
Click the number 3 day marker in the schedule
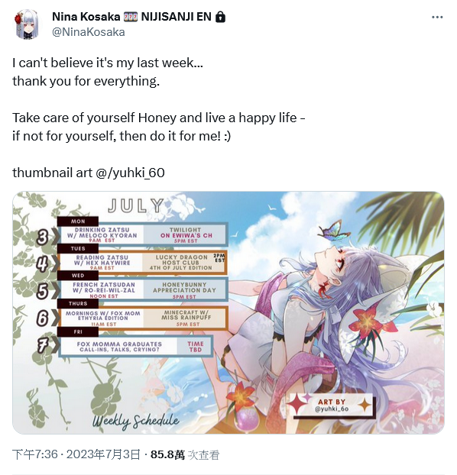(42, 237)
